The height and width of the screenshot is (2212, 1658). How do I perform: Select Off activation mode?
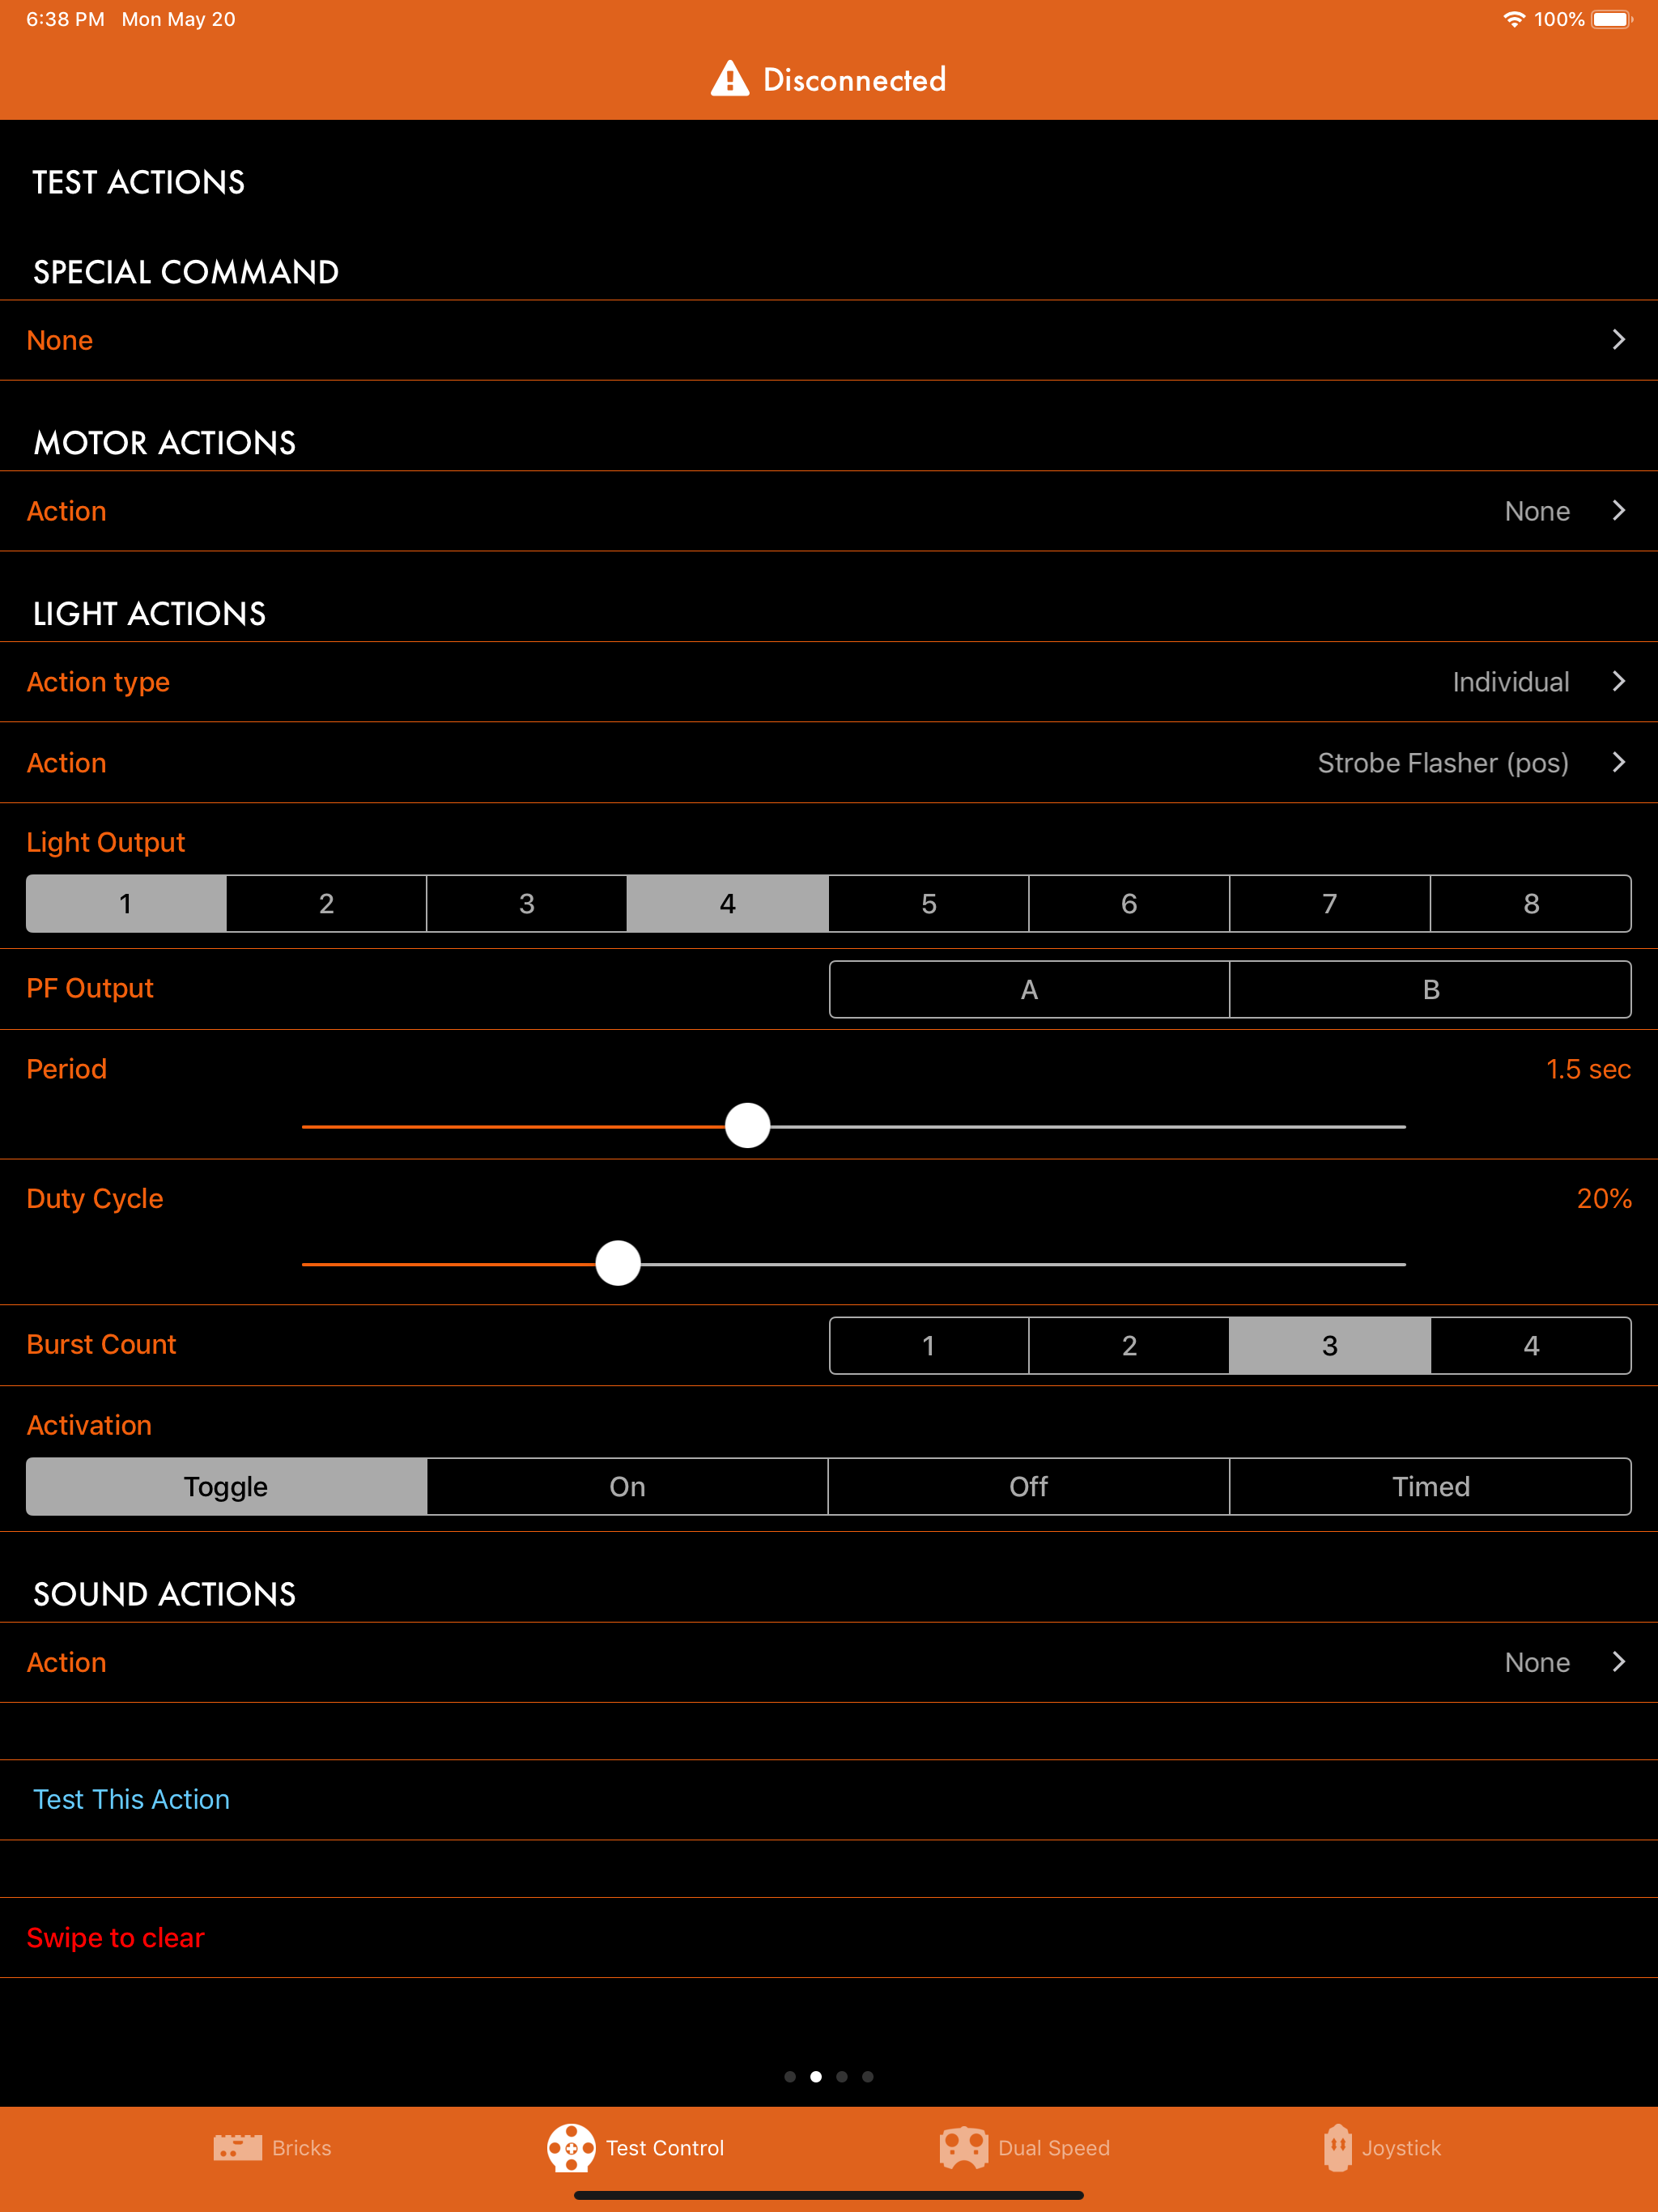1029,1486
